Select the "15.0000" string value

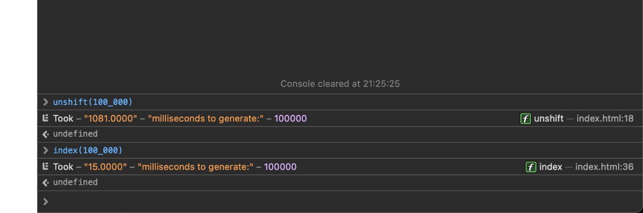click(x=105, y=167)
